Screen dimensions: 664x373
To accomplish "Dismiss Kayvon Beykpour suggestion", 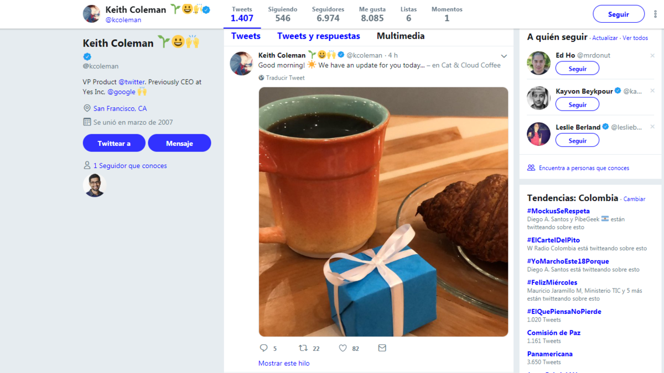I will click(652, 91).
